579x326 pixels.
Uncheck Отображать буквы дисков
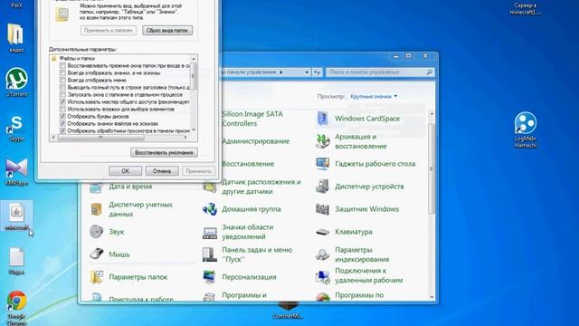(x=62, y=116)
